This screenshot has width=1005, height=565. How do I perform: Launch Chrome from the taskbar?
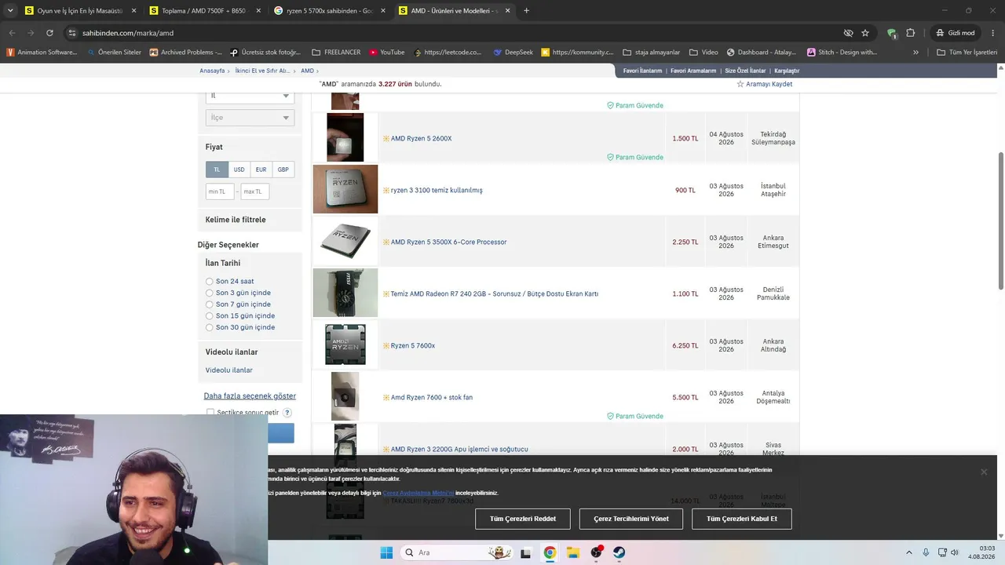pos(550,552)
